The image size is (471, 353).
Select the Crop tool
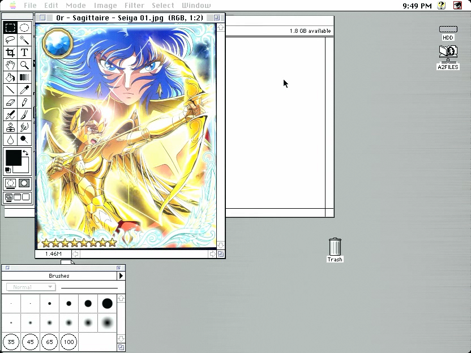(10, 53)
